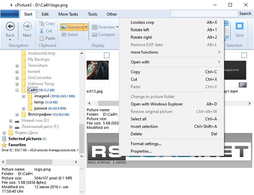Open the Back history dropdown arrow
This screenshot has height=195, width=254.
(x=10, y=40)
